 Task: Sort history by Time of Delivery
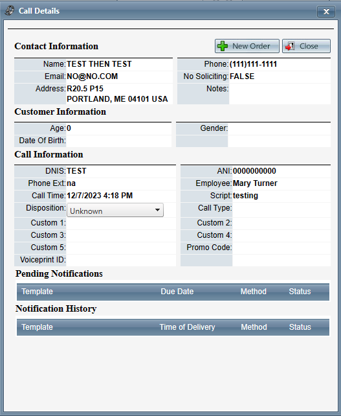pyautogui.click(x=187, y=327)
